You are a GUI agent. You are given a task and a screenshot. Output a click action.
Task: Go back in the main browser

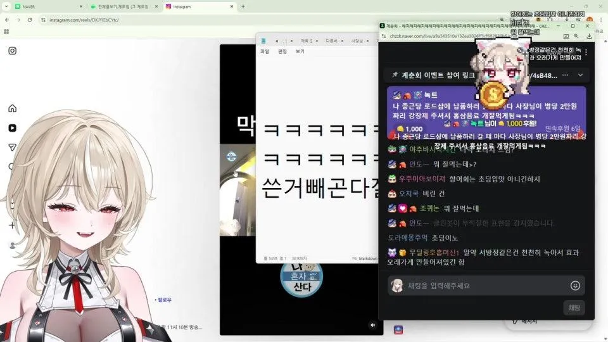tap(7, 20)
